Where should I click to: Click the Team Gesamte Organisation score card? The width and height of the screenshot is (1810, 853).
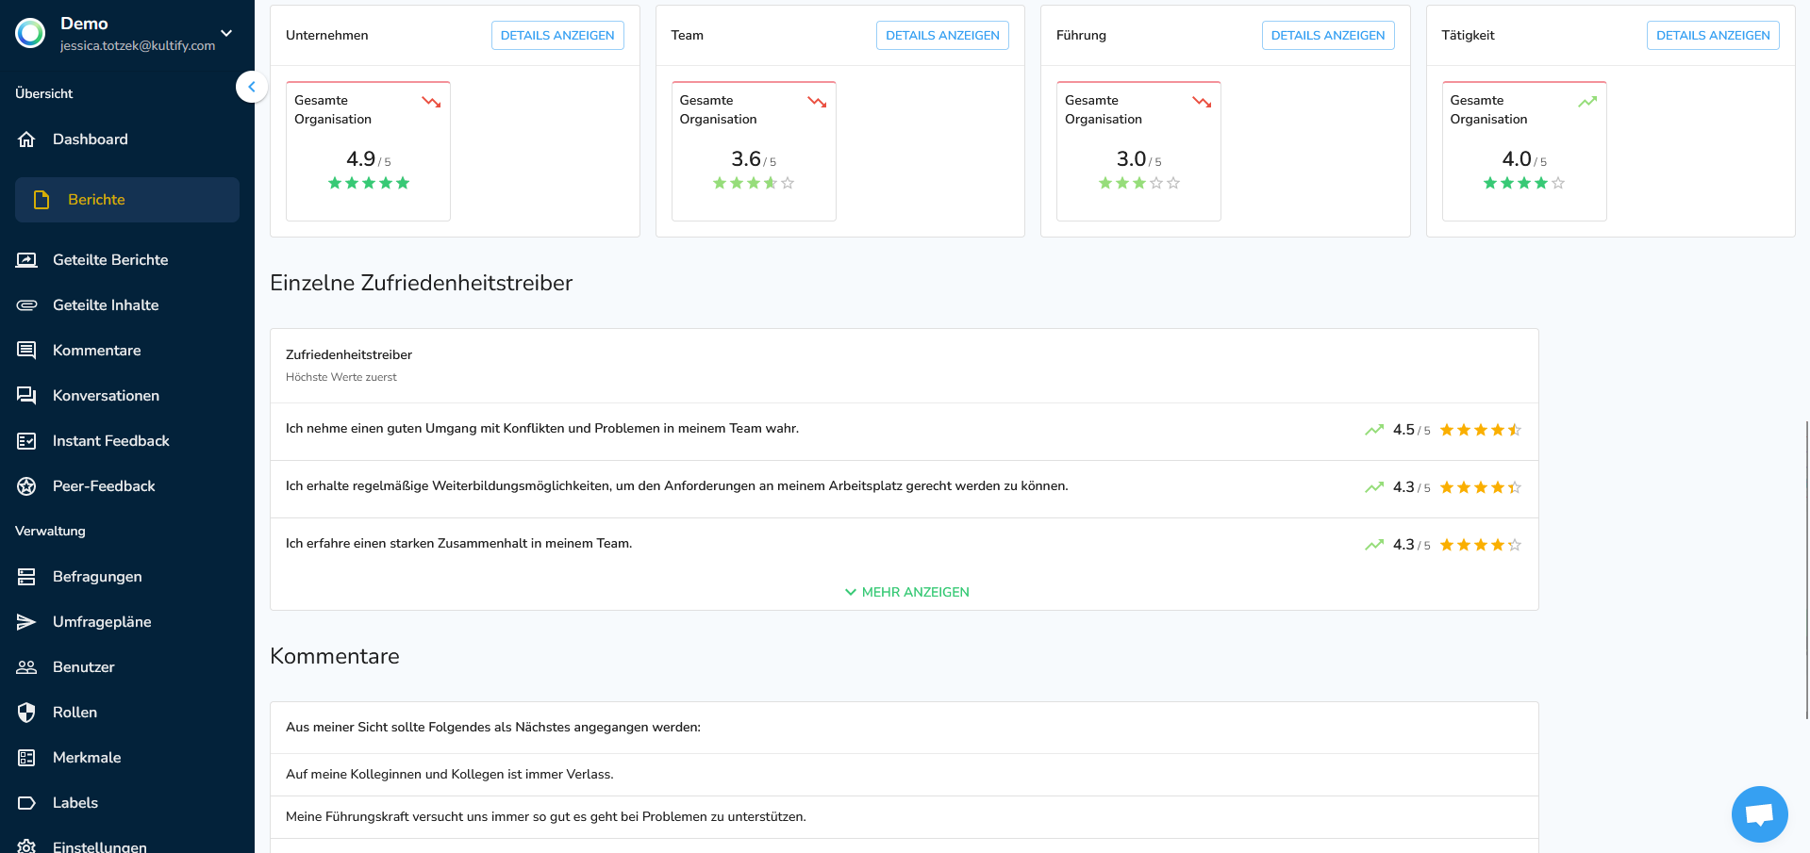[x=753, y=152]
